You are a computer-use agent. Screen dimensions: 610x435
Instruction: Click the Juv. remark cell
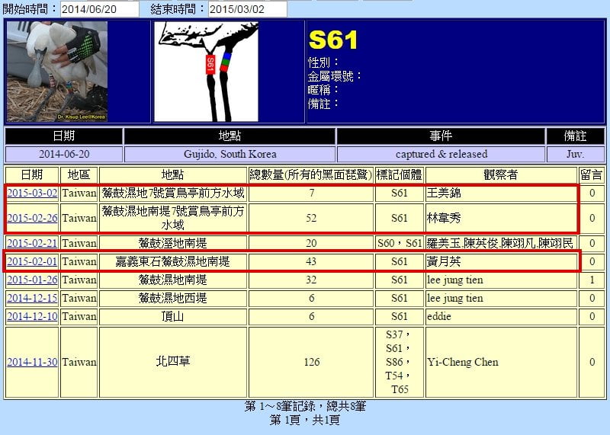click(x=576, y=154)
